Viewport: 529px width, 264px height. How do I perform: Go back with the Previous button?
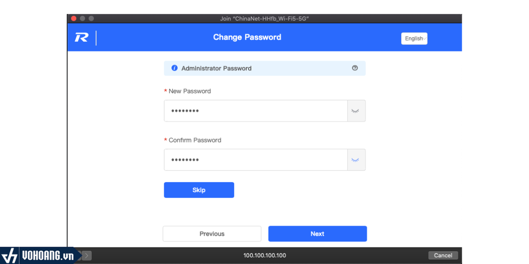pyautogui.click(x=212, y=234)
